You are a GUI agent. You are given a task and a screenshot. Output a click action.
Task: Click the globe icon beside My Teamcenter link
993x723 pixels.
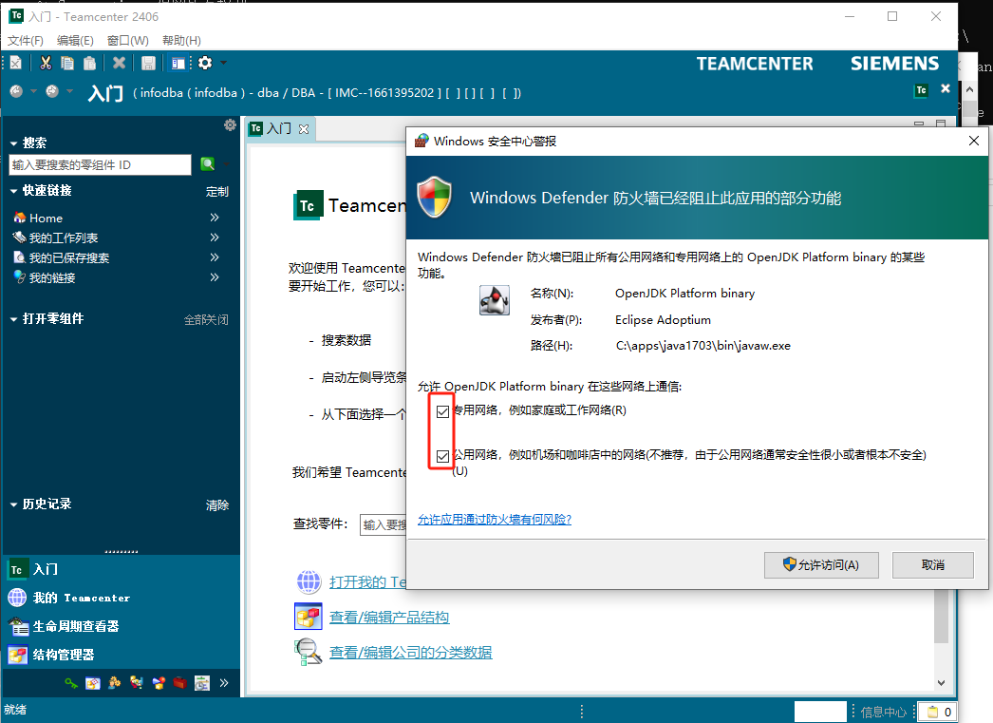click(x=309, y=581)
